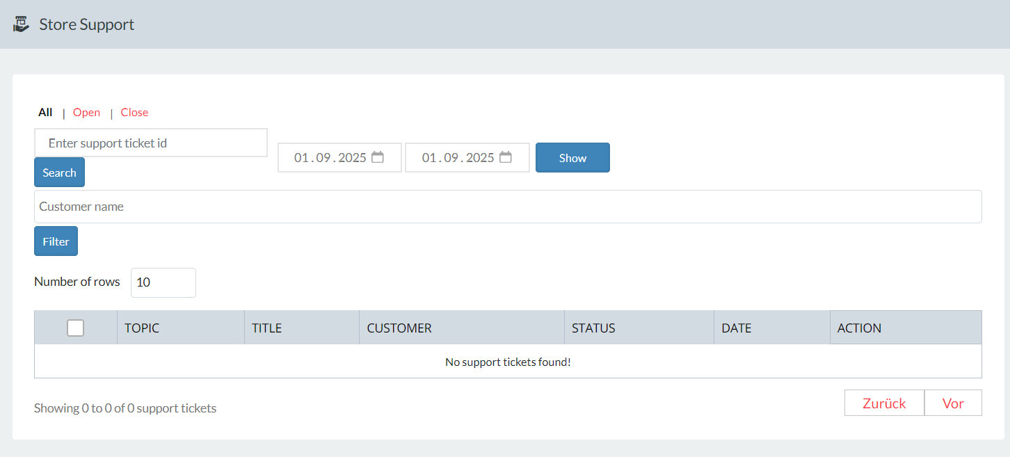This screenshot has width=1010, height=457.
Task: Go to next page with Vor
Action: pyautogui.click(x=953, y=403)
